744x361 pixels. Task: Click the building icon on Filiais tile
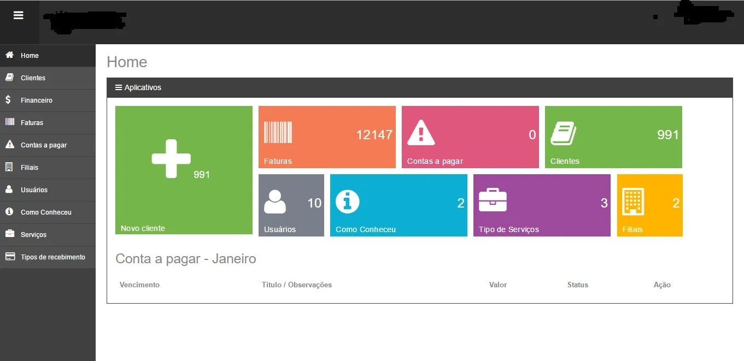(633, 202)
